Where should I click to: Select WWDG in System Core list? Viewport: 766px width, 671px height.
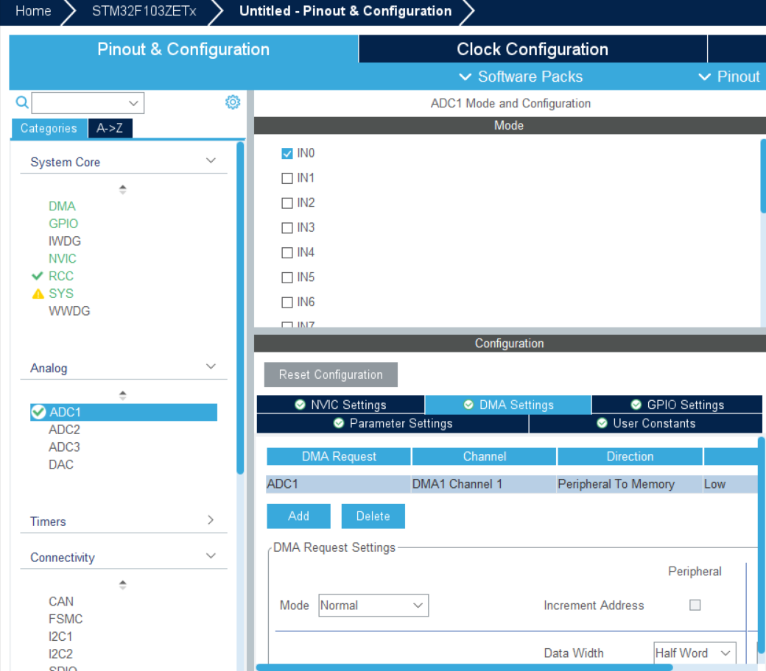[x=69, y=311]
